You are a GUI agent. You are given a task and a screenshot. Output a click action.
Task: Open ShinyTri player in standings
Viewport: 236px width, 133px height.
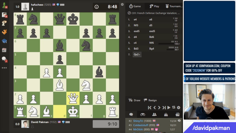tap(138, 121)
